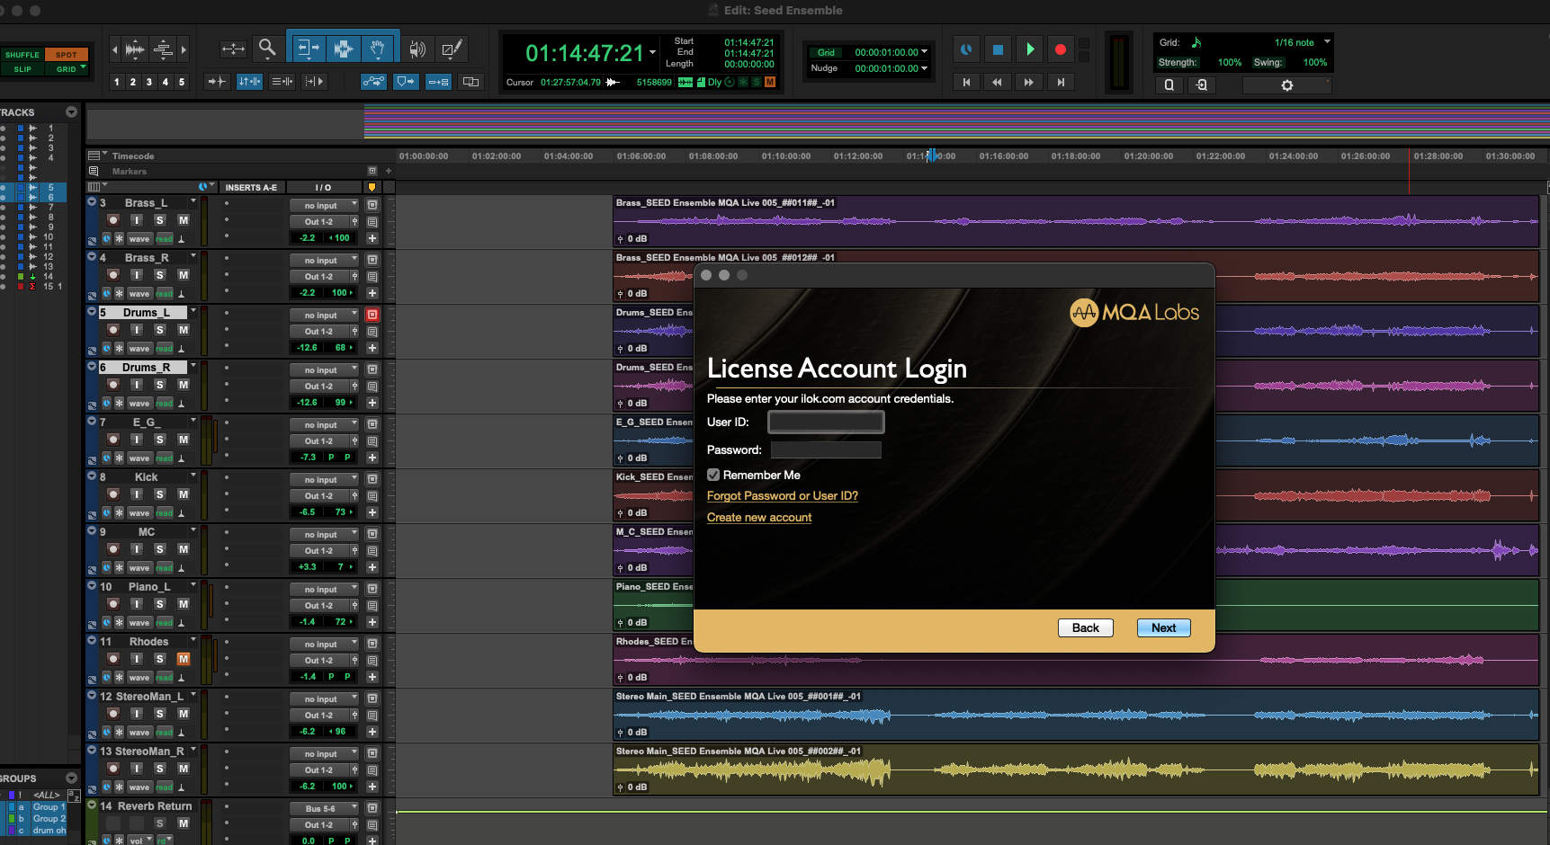Open Grid value dropdown arrow
Image resolution: width=1550 pixels, height=845 pixels.
tap(924, 51)
